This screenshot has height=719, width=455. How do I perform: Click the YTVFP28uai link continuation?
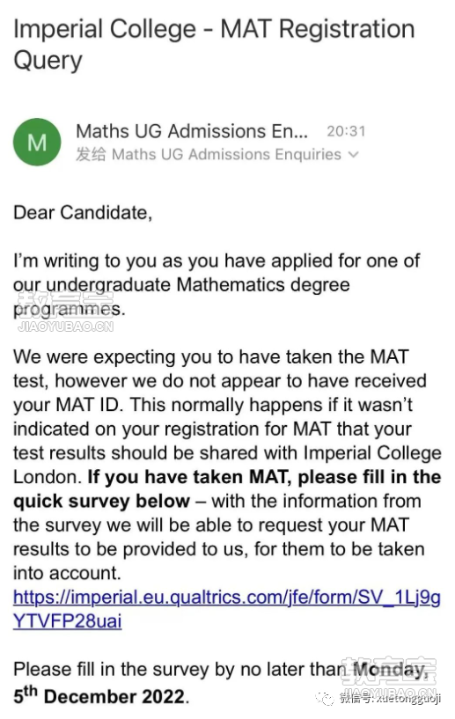(68, 621)
